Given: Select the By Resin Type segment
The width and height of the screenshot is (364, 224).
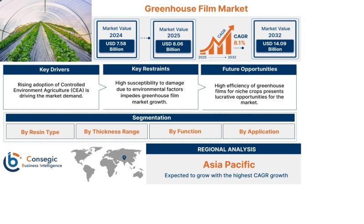Looking at the screenshot, I should [x=40, y=131].
